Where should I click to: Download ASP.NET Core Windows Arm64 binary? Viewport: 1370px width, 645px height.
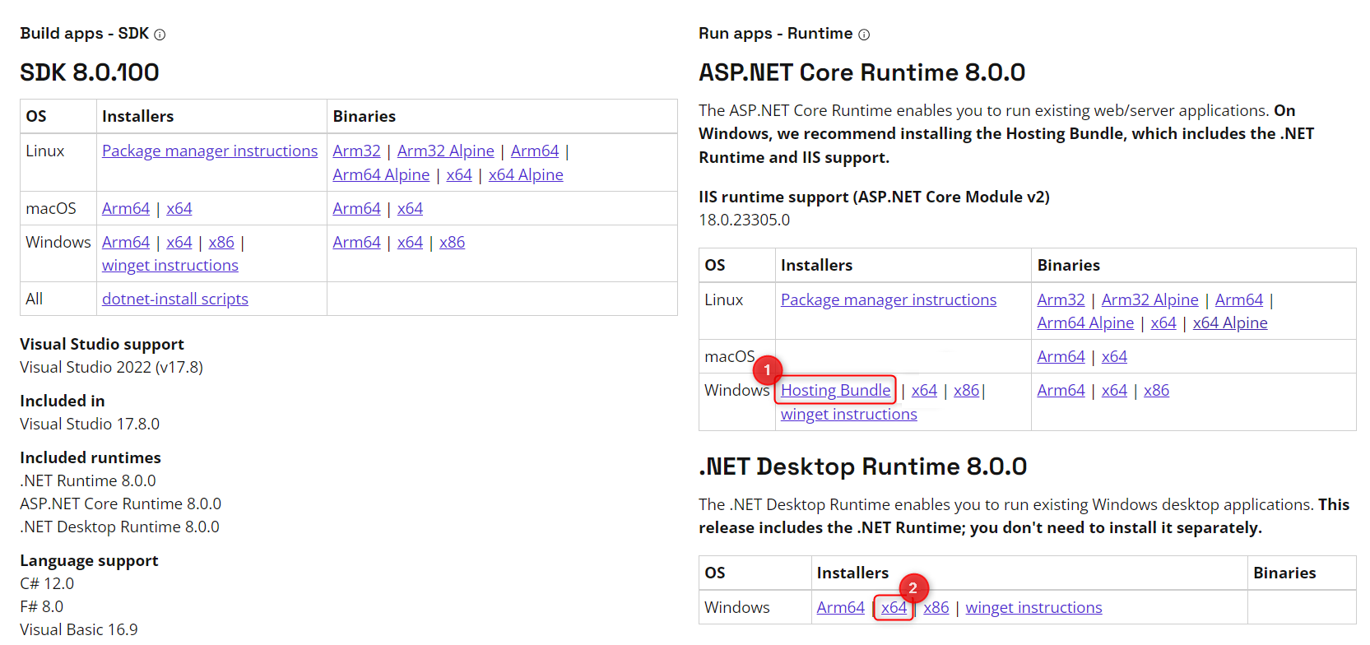(1061, 390)
